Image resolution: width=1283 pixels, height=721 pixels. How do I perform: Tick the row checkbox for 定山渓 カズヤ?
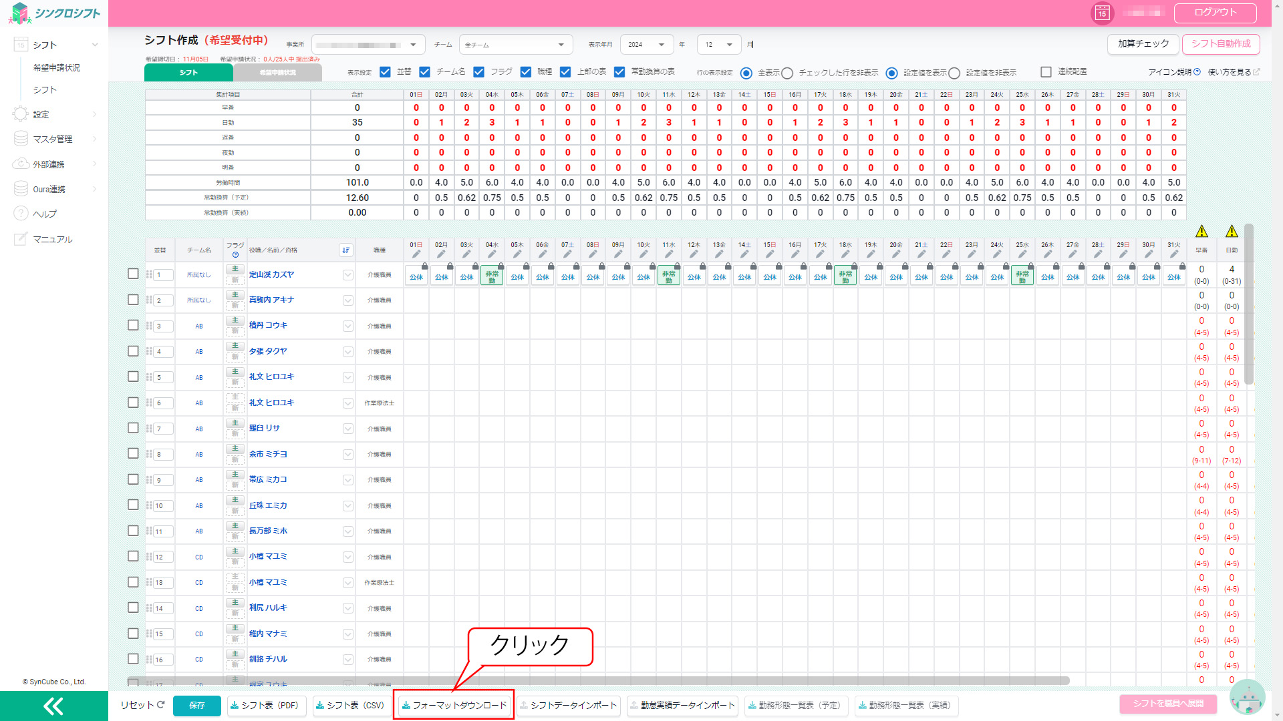pos(133,274)
